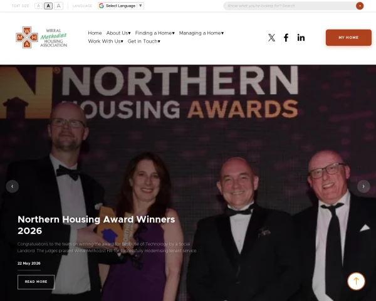Click the LANGUAGE label

pyautogui.click(x=82, y=6)
